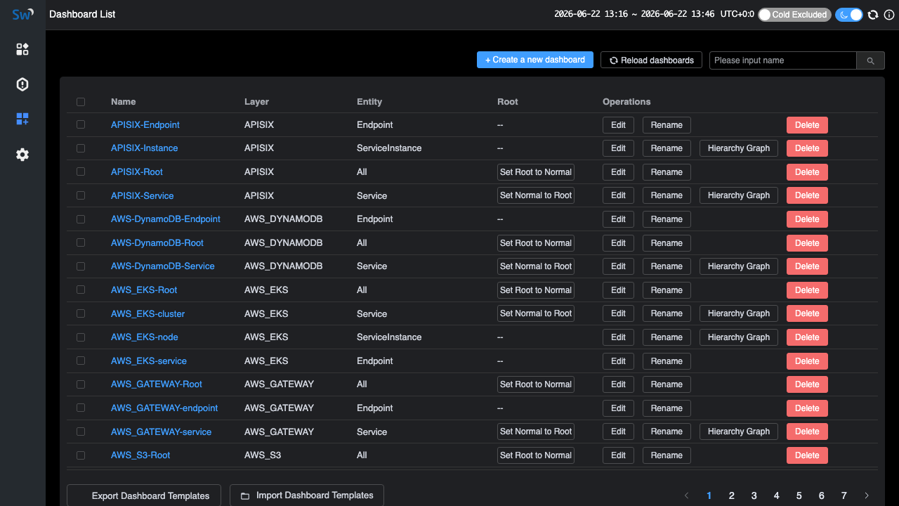This screenshot has height=506, width=899.
Task: Open the AWS_S3-Root dashboard link
Action: [140, 455]
